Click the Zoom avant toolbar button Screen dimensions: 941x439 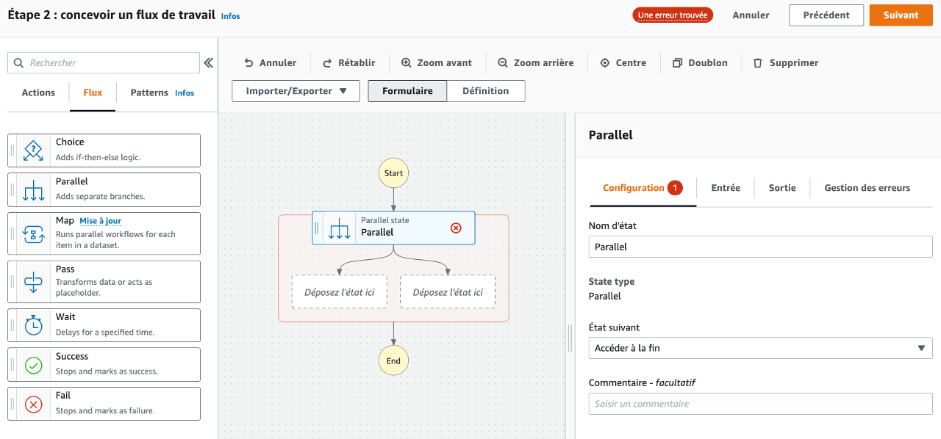coord(437,63)
